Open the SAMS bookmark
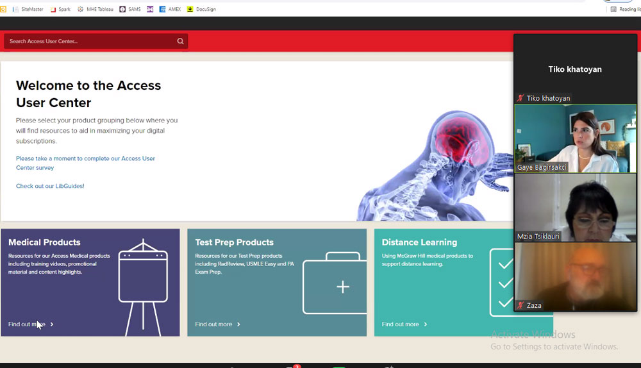 pyautogui.click(x=130, y=9)
